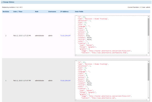152x102 pixels.
Task: Click the name line in revision 1 data
Action: coord(93,64)
